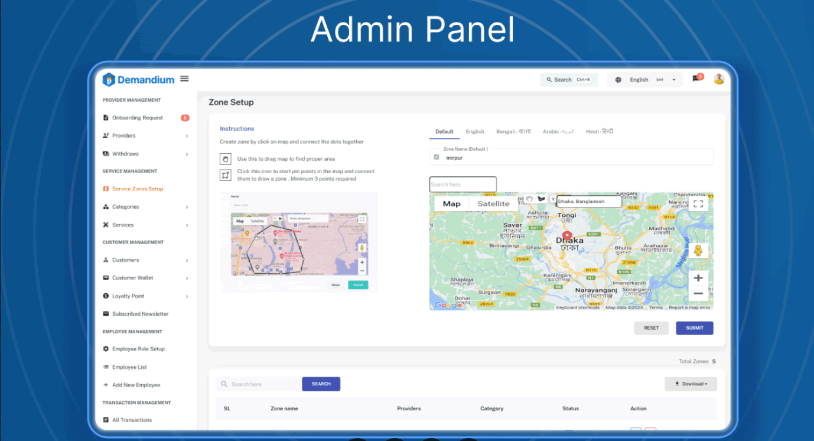Select the hand drag tool on map
The width and height of the screenshot is (814, 441).
pyautogui.click(x=530, y=199)
